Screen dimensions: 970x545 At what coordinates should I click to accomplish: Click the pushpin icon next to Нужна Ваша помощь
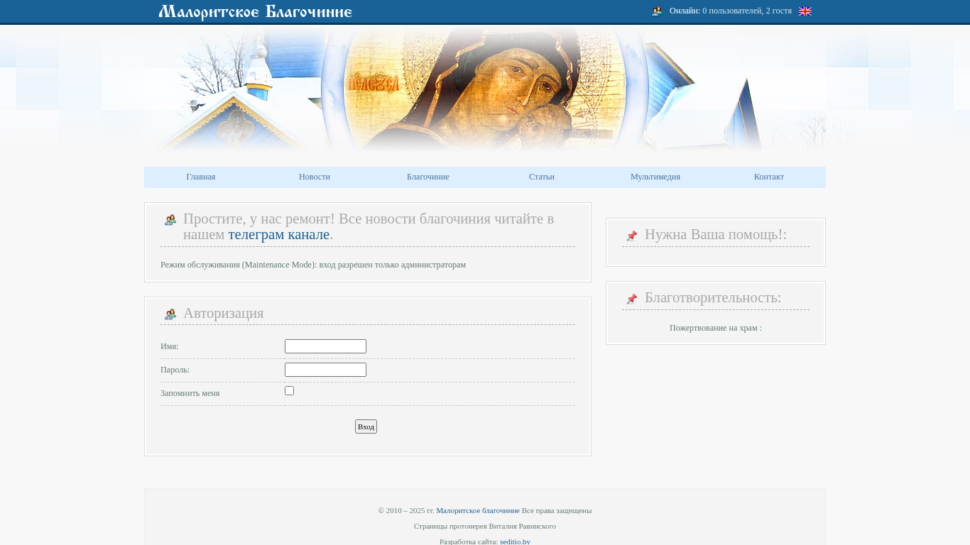coord(632,236)
